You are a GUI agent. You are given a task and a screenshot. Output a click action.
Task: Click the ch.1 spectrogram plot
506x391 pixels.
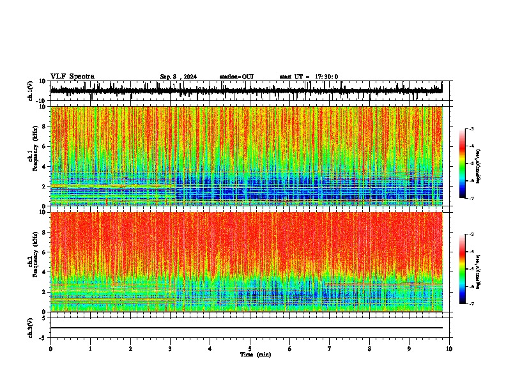tap(246, 156)
